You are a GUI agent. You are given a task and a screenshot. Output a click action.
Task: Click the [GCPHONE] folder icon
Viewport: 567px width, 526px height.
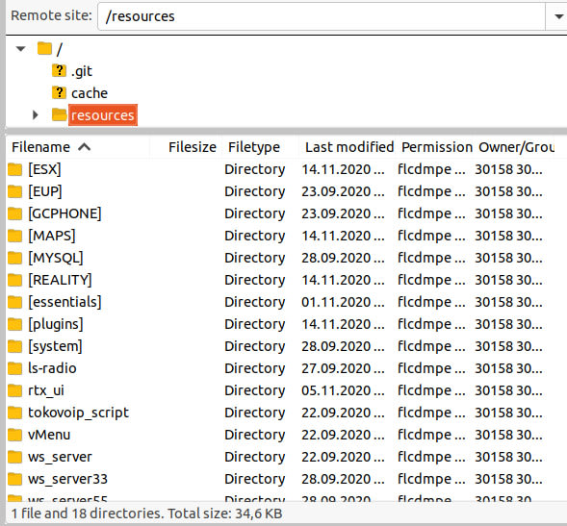click(14, 213)
